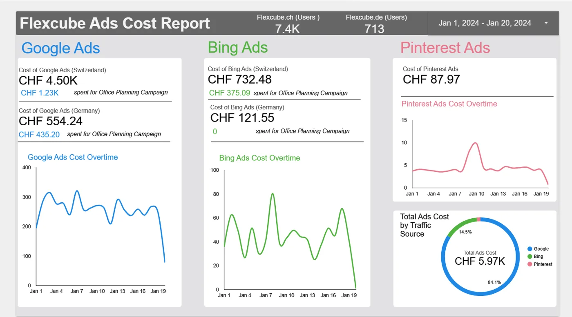This screenshot has height=317, width=572.
Task: Click the Total Ads Cost by Traffic Source title
Action: pyautogui.click(x=424, y=225)
